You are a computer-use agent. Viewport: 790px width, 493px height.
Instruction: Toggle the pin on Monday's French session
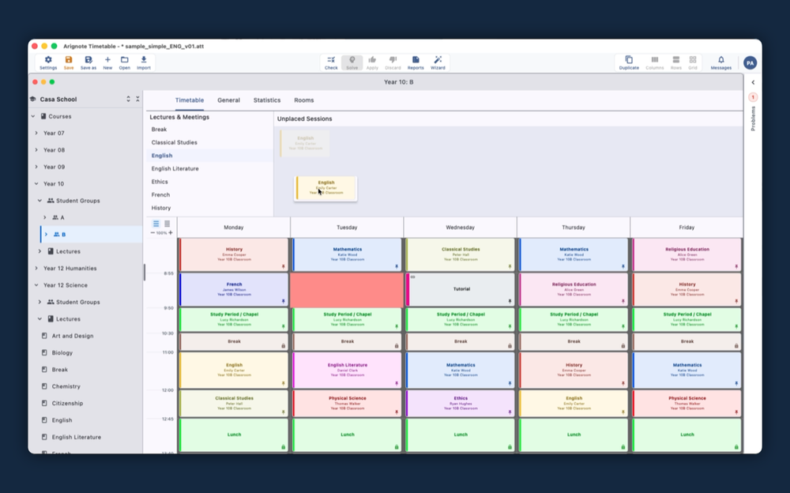click(283, 302)
